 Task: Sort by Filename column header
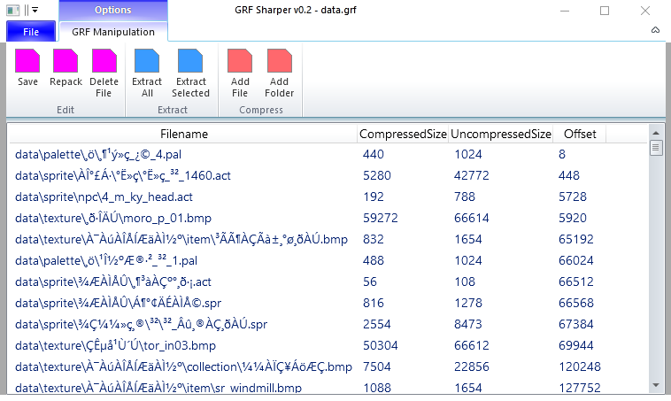tap(183, 134)
